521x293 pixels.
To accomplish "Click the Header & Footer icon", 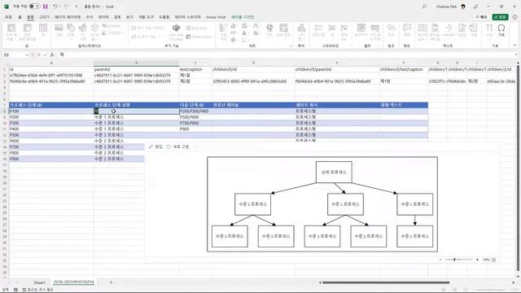I will tap(435, 33).
